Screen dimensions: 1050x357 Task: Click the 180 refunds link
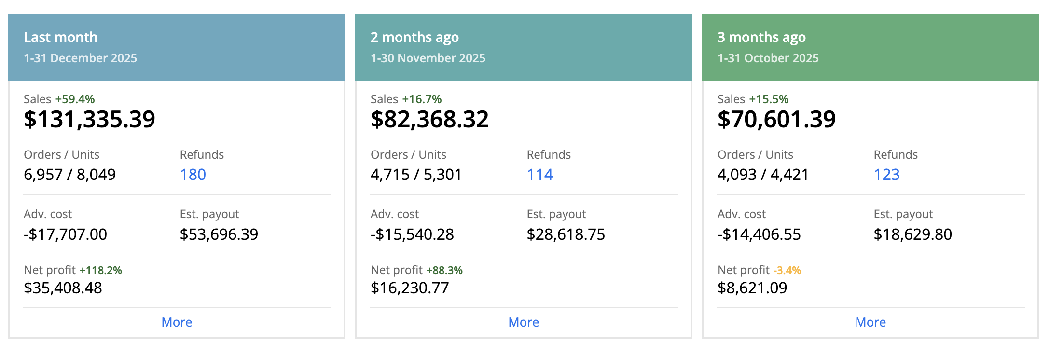pyautogui.click(x=193, y=175)
